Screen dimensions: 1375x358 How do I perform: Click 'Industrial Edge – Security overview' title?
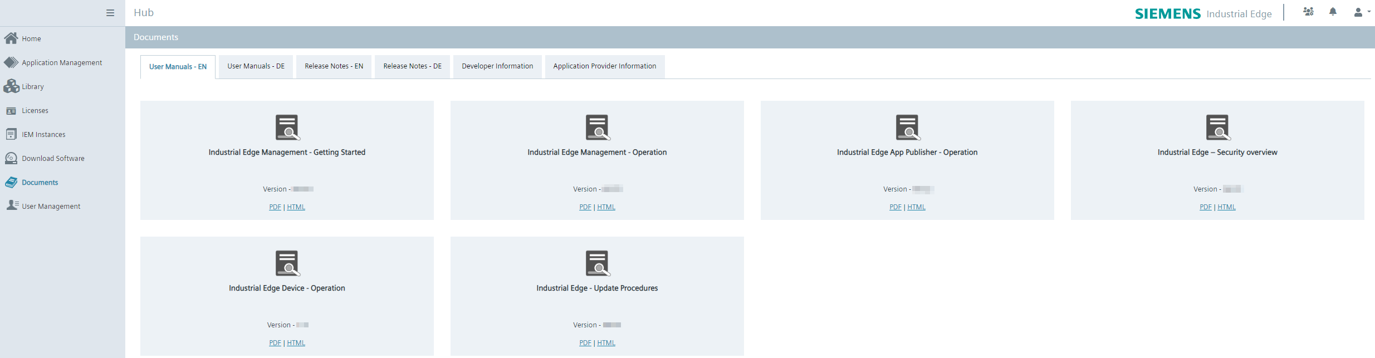click(1217, 153)
